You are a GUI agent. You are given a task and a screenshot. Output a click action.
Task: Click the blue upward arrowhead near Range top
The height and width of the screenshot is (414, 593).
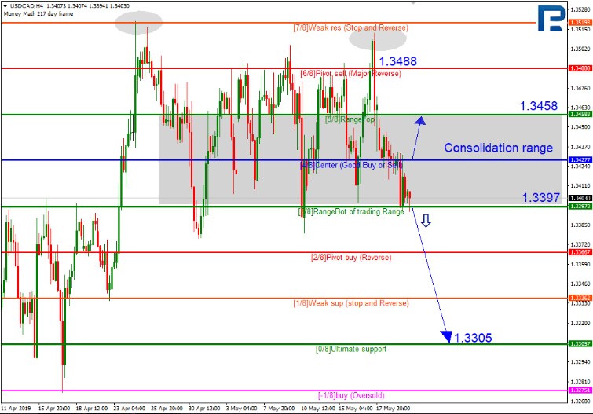(420, 121)
